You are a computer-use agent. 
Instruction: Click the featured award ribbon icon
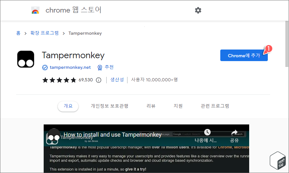click(100, 68)
